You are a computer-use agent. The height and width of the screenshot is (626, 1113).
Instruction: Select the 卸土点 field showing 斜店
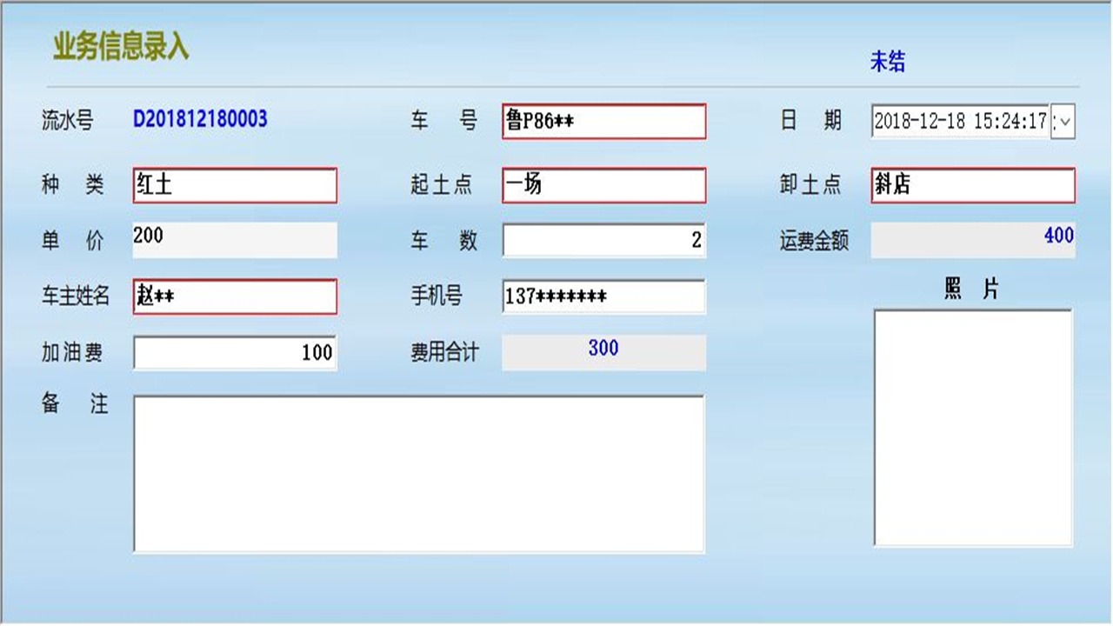coord(972,185)
